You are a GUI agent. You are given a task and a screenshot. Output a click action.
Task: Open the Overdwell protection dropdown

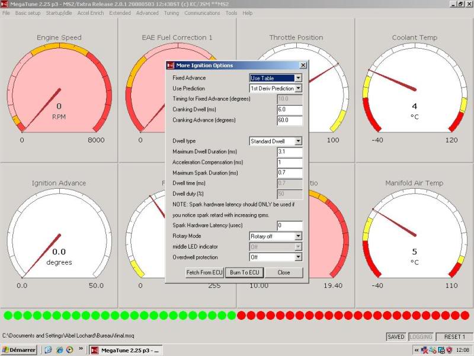pyautogui.click(x=298, y=257)
